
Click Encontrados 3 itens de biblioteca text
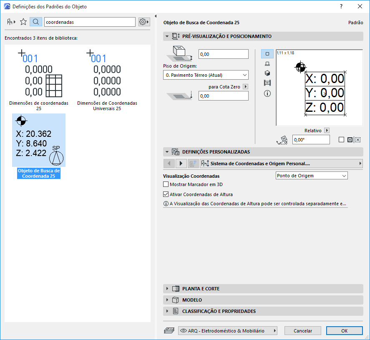(41, 38)
